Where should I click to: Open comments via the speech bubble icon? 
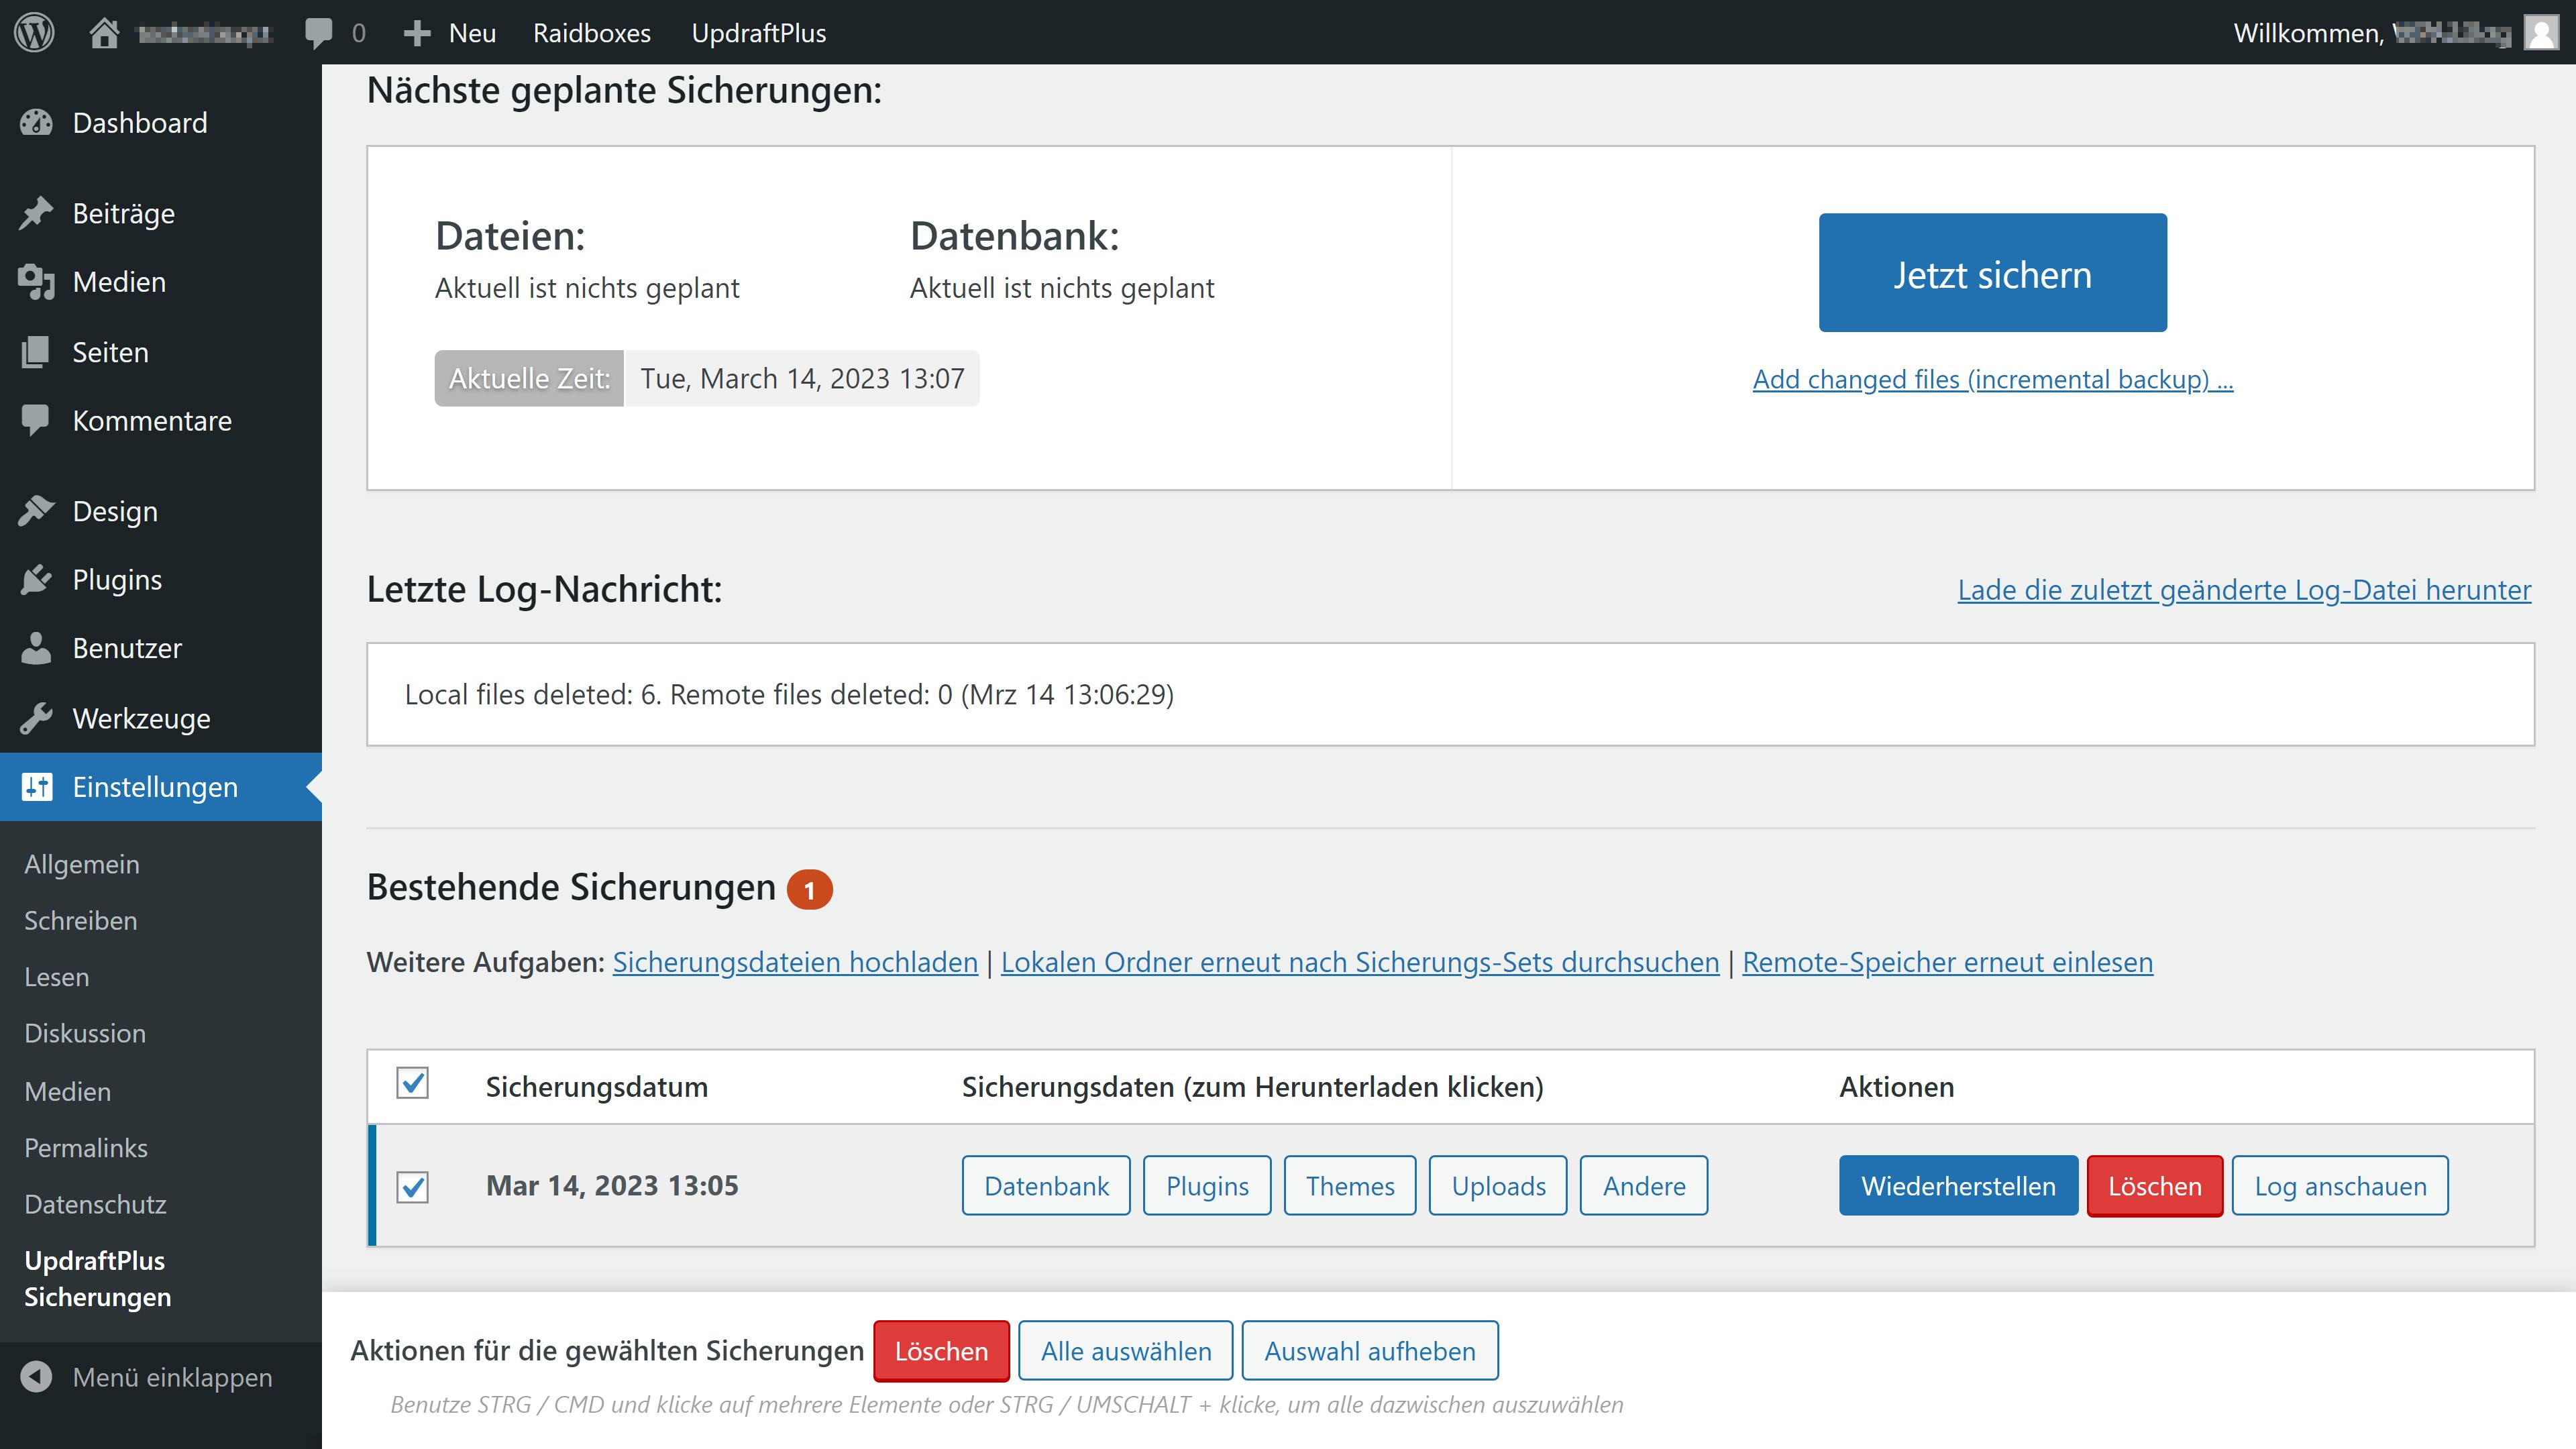pos(320,32)
